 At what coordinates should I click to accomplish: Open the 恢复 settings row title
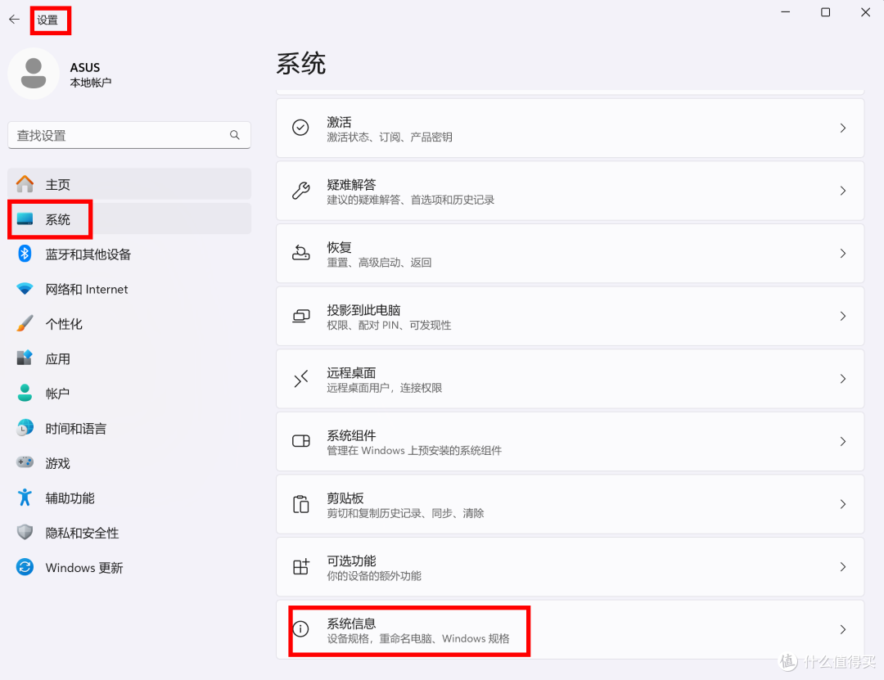(x=339, y=247)
